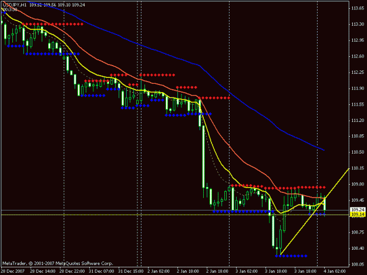The image size is (367, 275).
Task: Click the 3 Jan 02:00 time label
Action: click(247, 271)
